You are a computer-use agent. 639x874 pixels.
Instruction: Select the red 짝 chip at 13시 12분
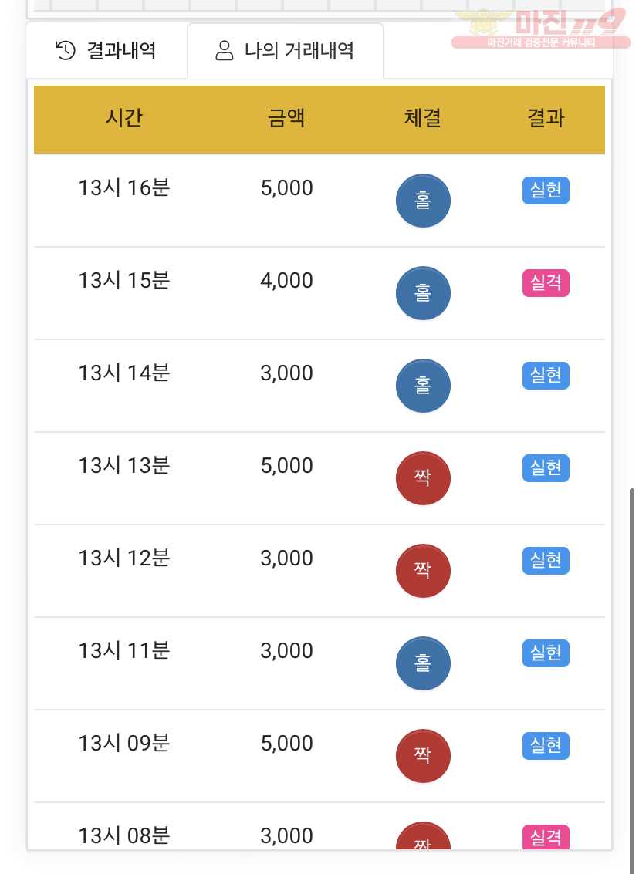click(x=423, y=571)
